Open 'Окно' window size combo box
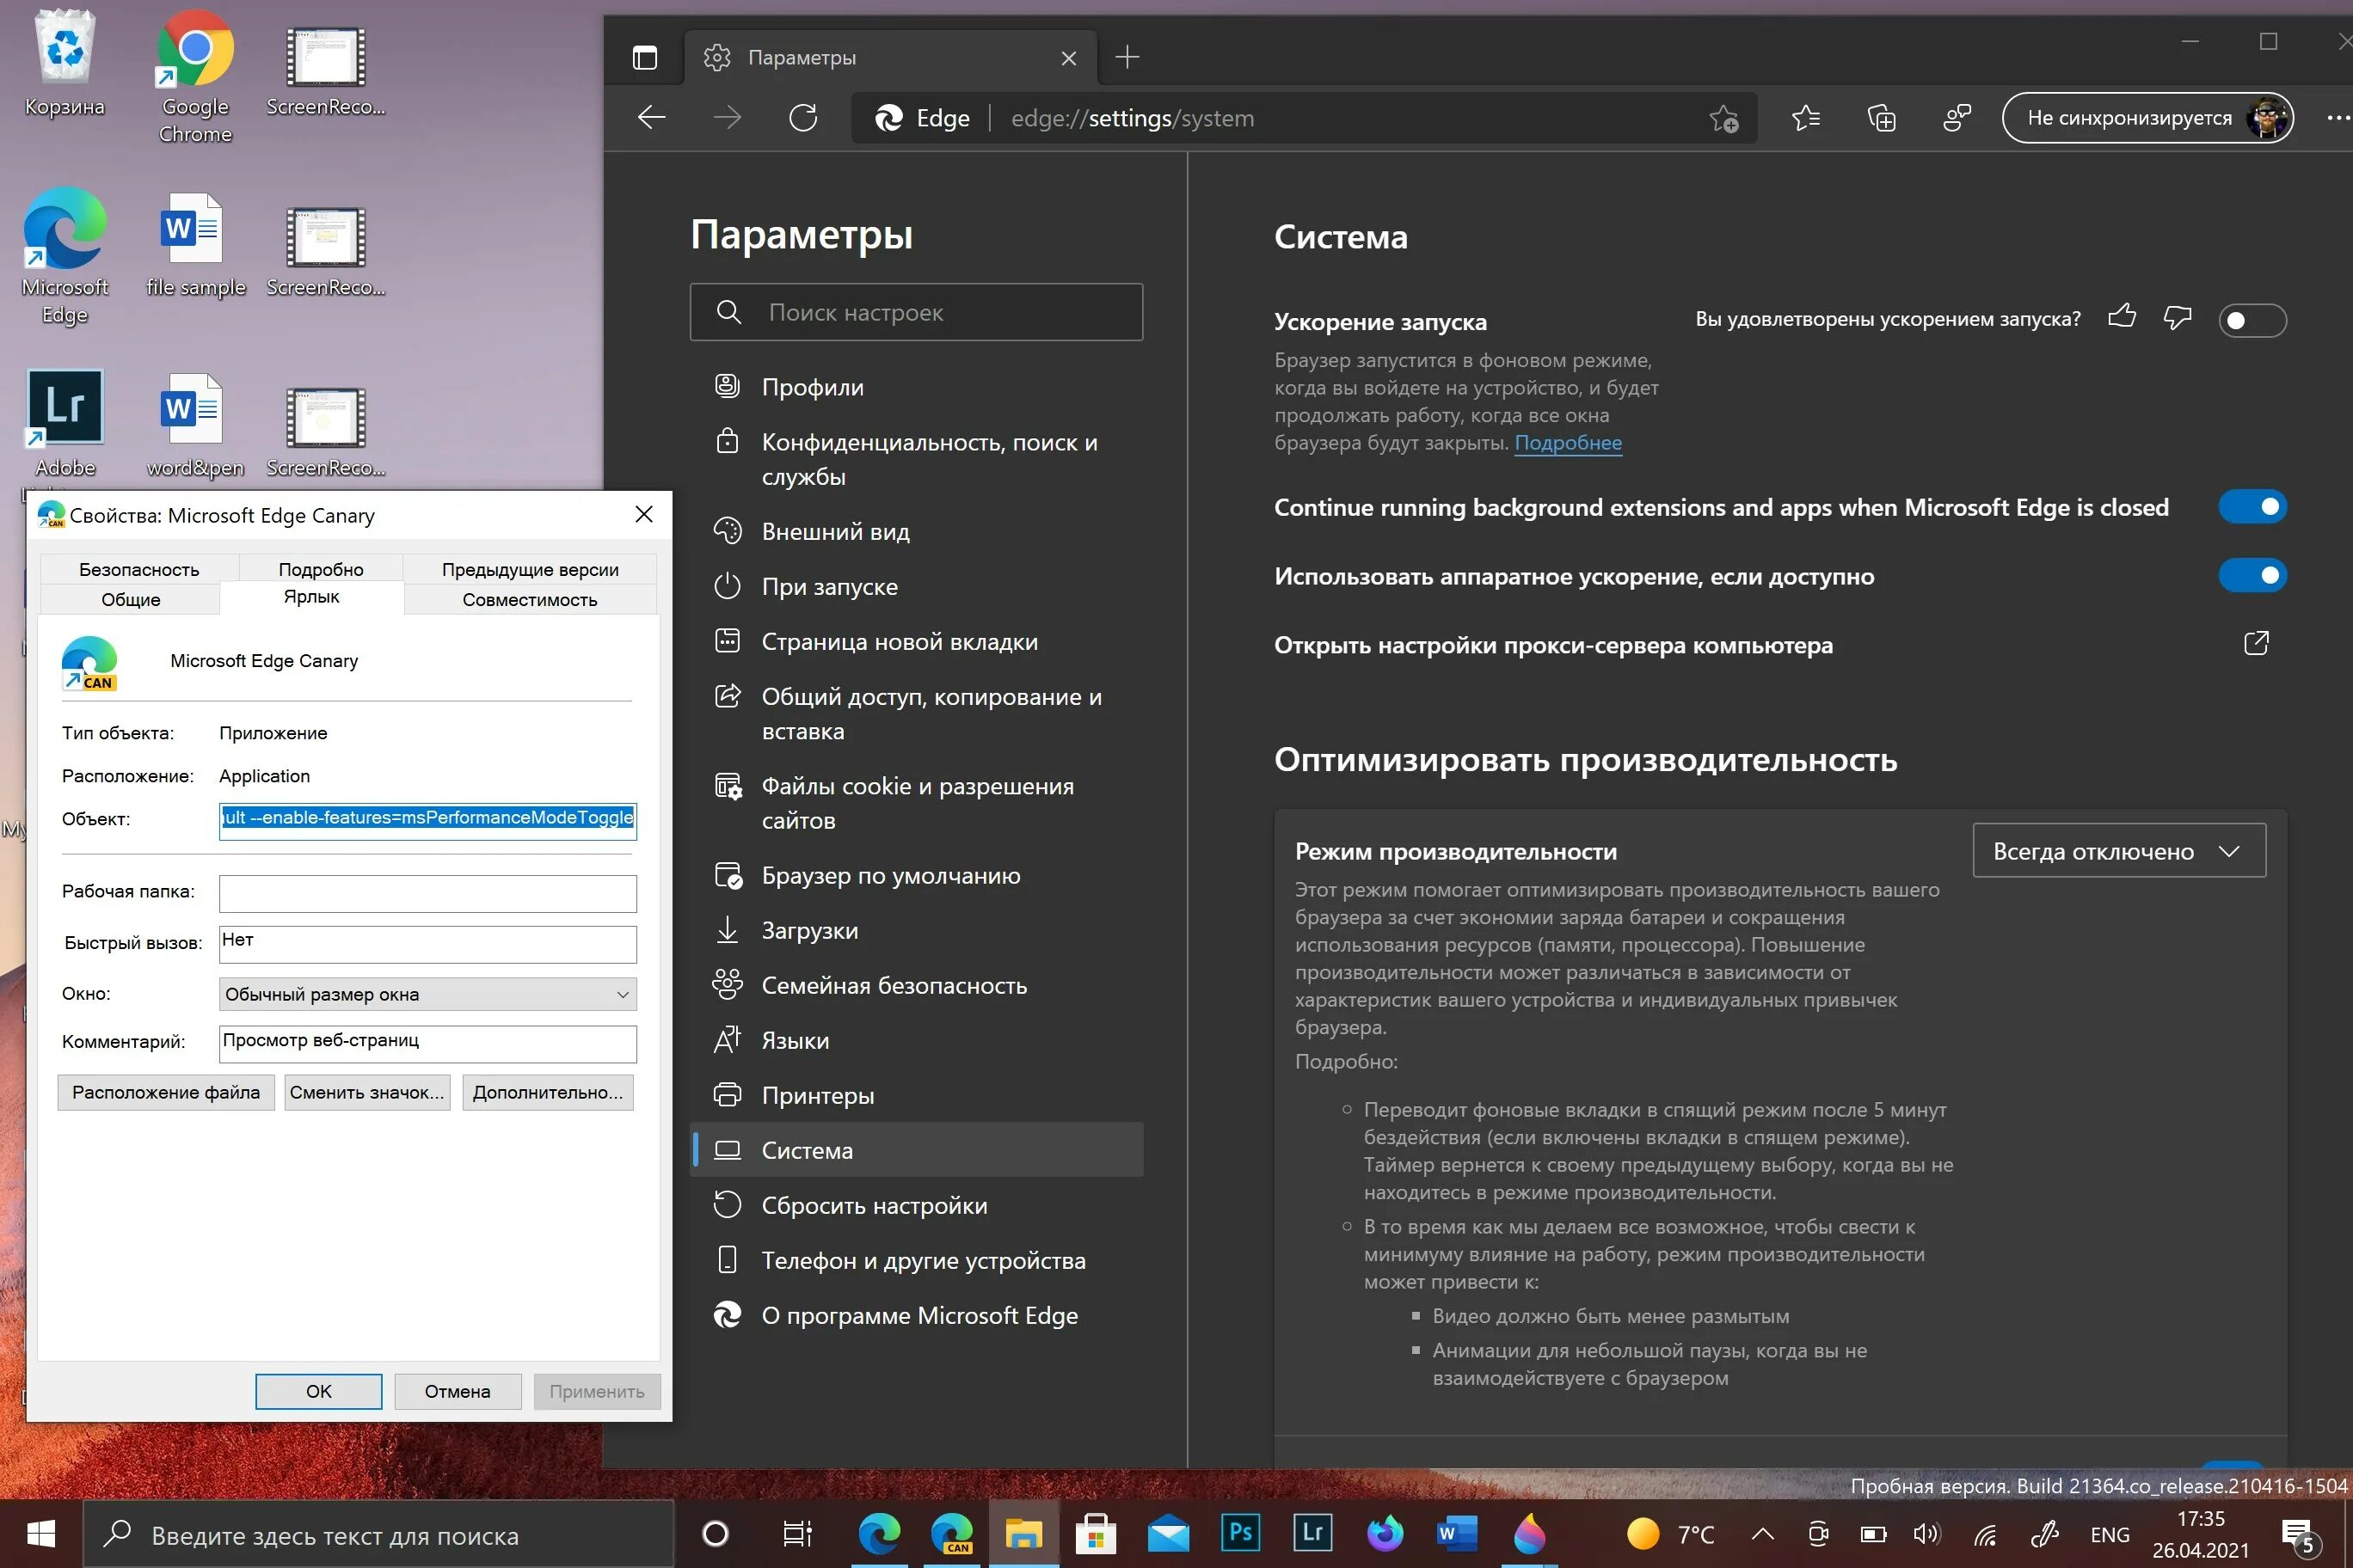This screenshot has width=2353, height=1568. tap(427, 994)
